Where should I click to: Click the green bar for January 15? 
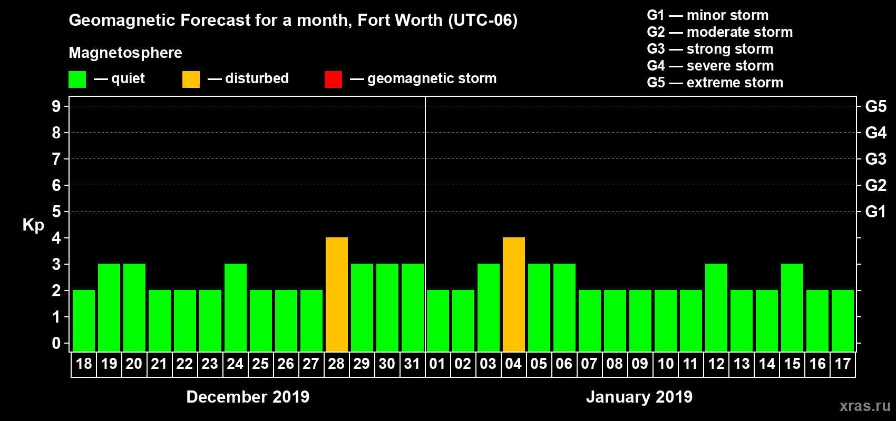coord(792,307)
